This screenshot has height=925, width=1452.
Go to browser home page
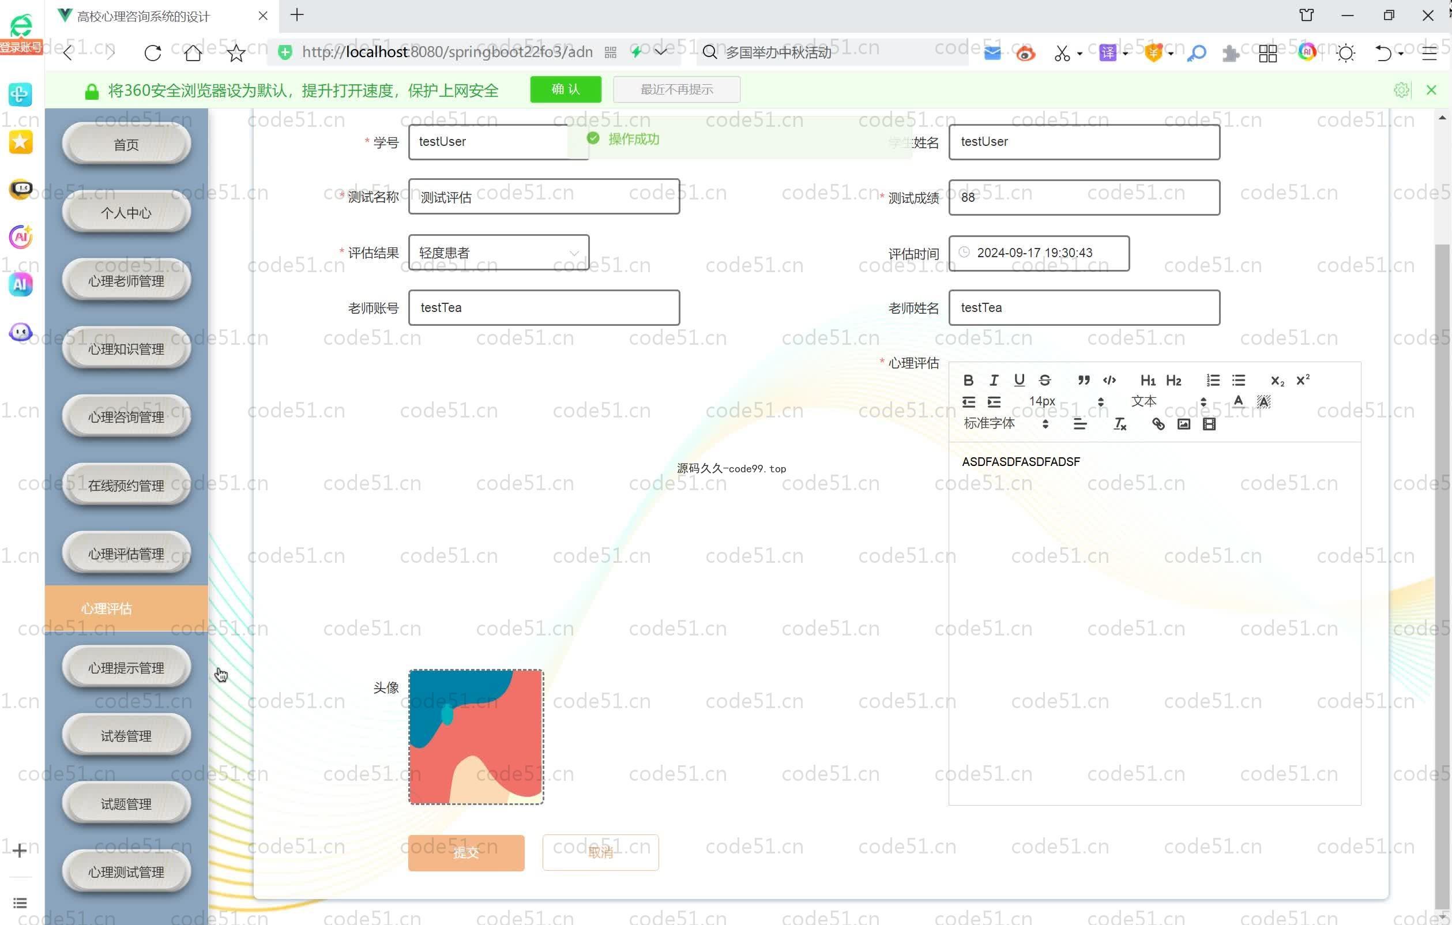[x=193, y=53]
